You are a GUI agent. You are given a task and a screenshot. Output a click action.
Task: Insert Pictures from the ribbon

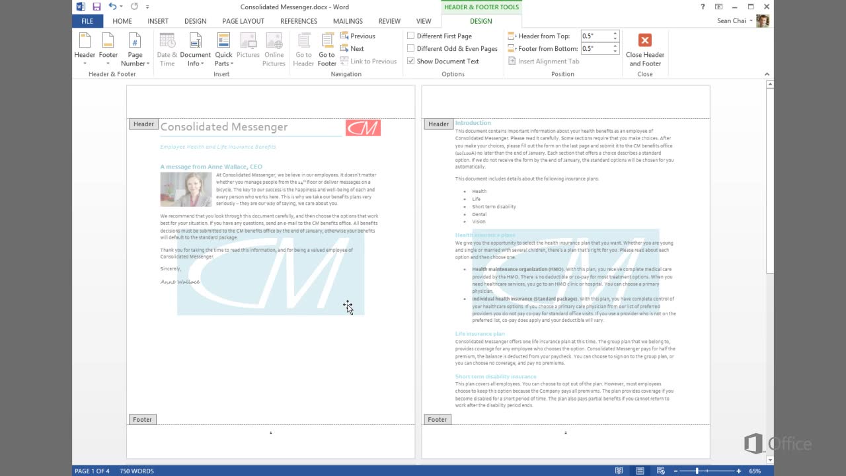click(x=248, y=46)
